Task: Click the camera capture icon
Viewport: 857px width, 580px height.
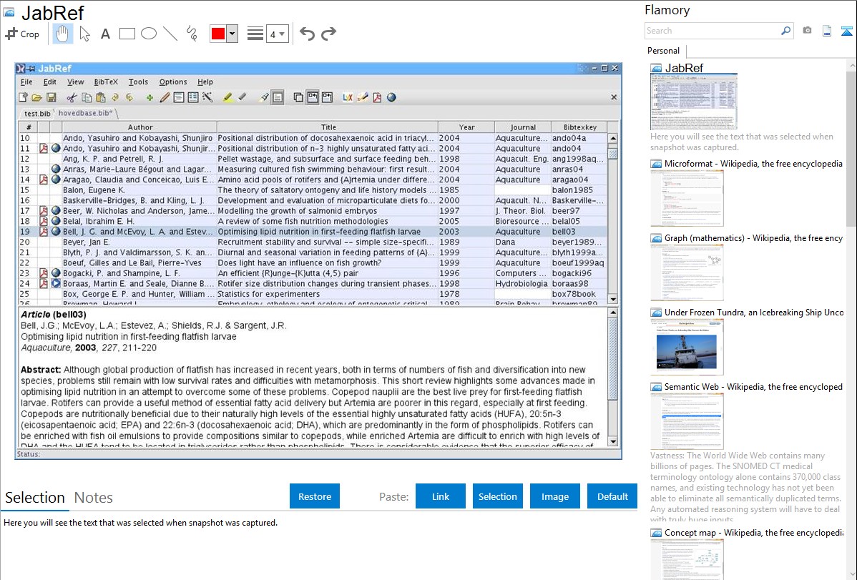Action: (807, 31)
